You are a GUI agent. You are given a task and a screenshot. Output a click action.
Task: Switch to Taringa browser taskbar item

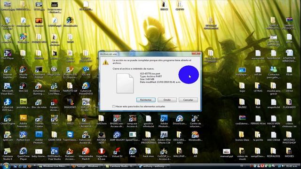pyautogui.click(x=87, y=166)
